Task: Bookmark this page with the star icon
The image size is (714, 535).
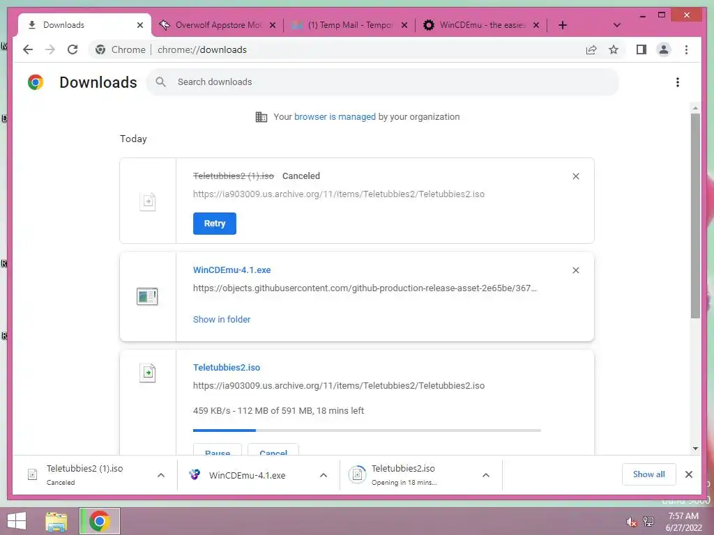Action: 614,49
